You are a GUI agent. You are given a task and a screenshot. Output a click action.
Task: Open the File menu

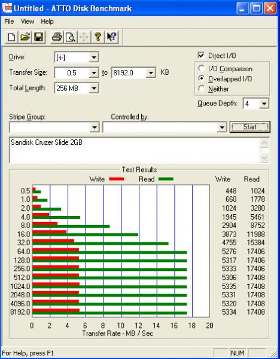coord(9,22)
